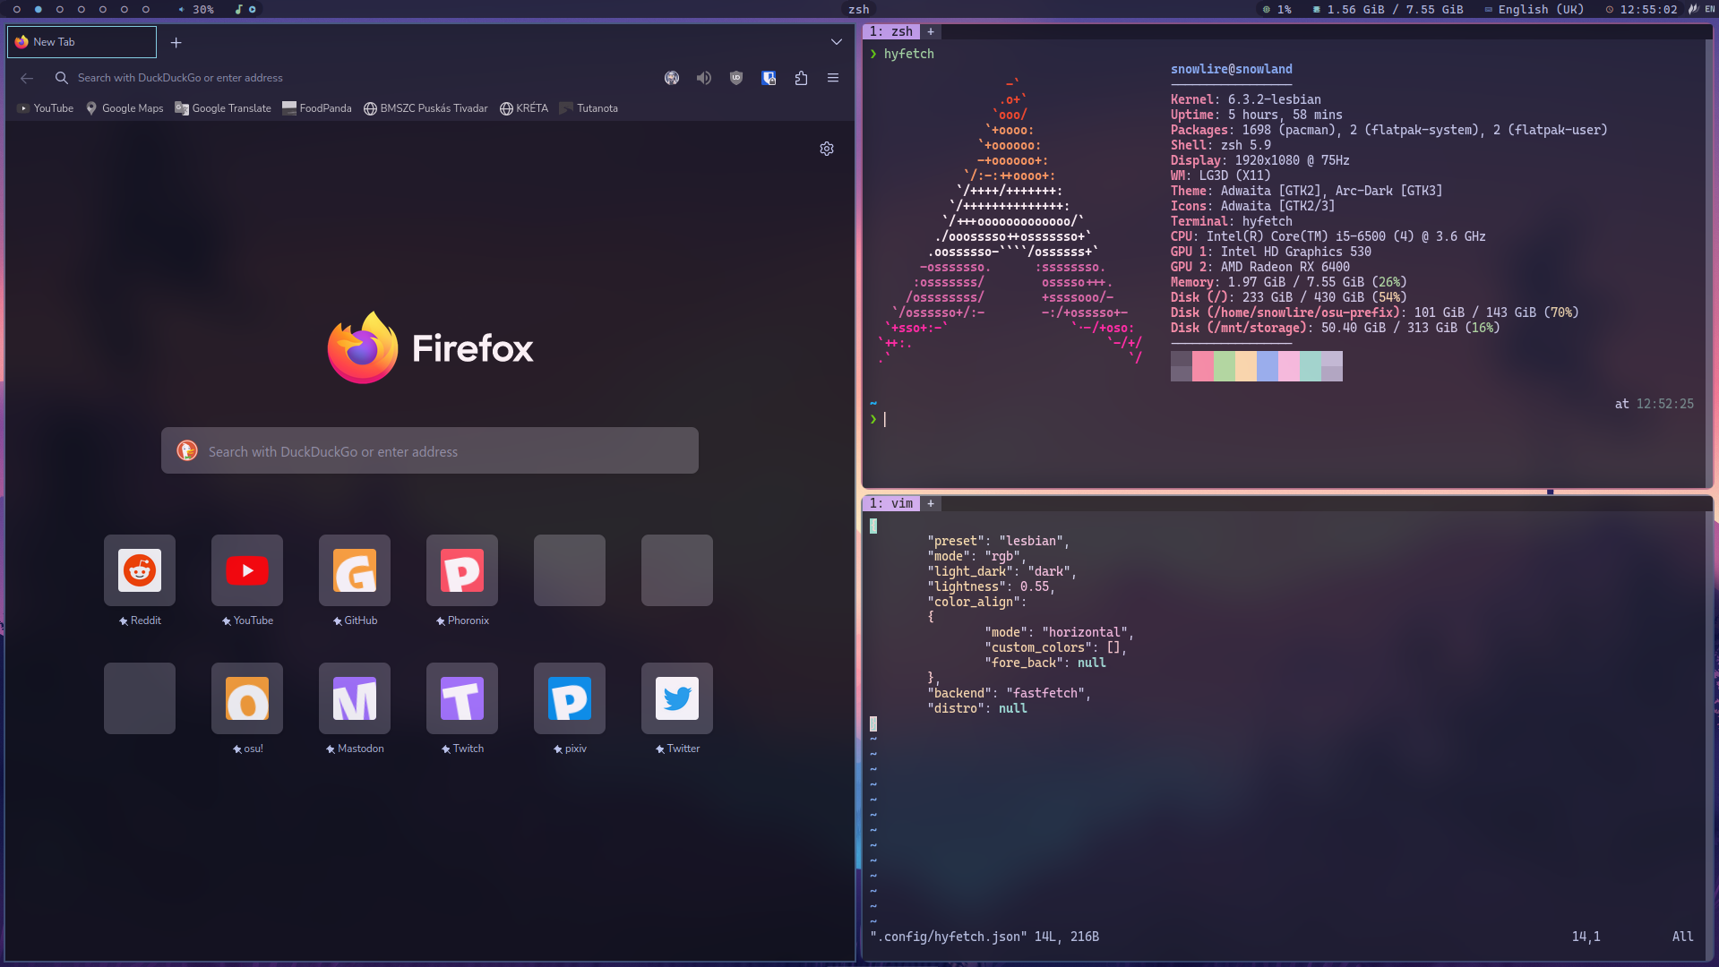Open the BMSZC Puskás Tivadar bookmark

425,108
